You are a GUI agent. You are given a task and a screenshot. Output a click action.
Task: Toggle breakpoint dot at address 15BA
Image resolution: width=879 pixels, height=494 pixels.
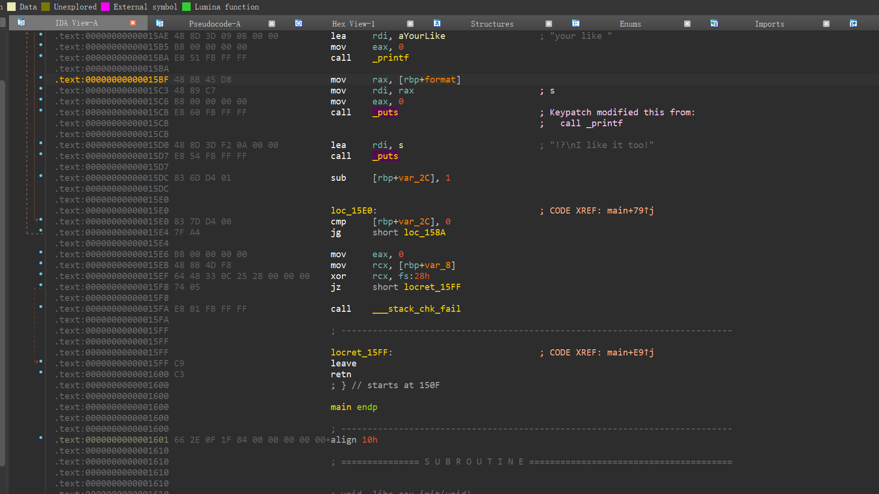click(41, 56)
